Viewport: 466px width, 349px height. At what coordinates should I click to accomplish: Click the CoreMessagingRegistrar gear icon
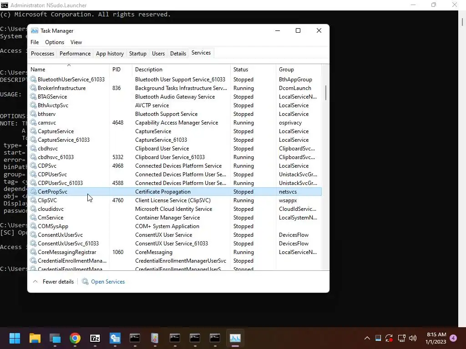click(x=33, y=252)
